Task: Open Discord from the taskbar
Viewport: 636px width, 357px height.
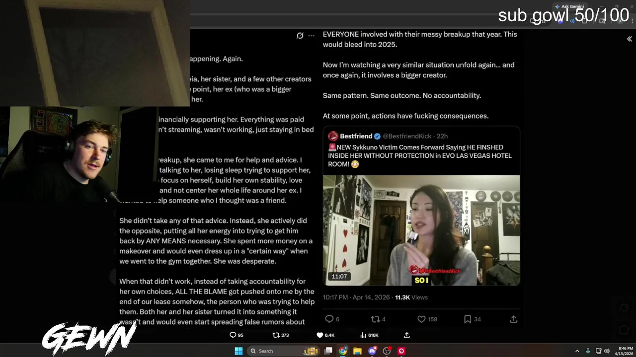Action: [x=372, y=351]
